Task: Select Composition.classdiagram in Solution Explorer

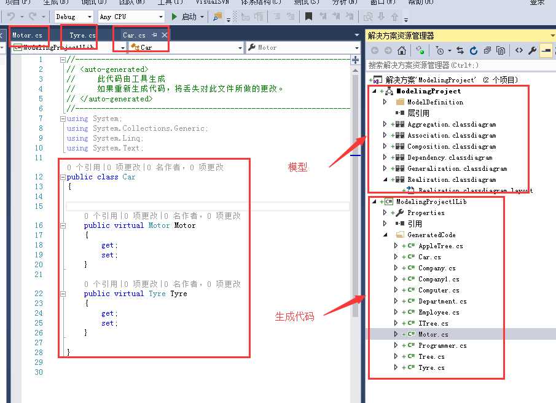Action: point(452,146)
